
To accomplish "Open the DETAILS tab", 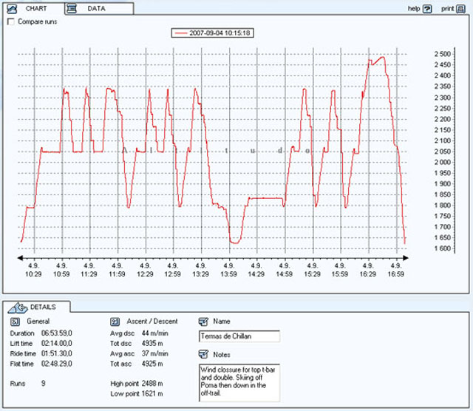I will click(38, 307).
